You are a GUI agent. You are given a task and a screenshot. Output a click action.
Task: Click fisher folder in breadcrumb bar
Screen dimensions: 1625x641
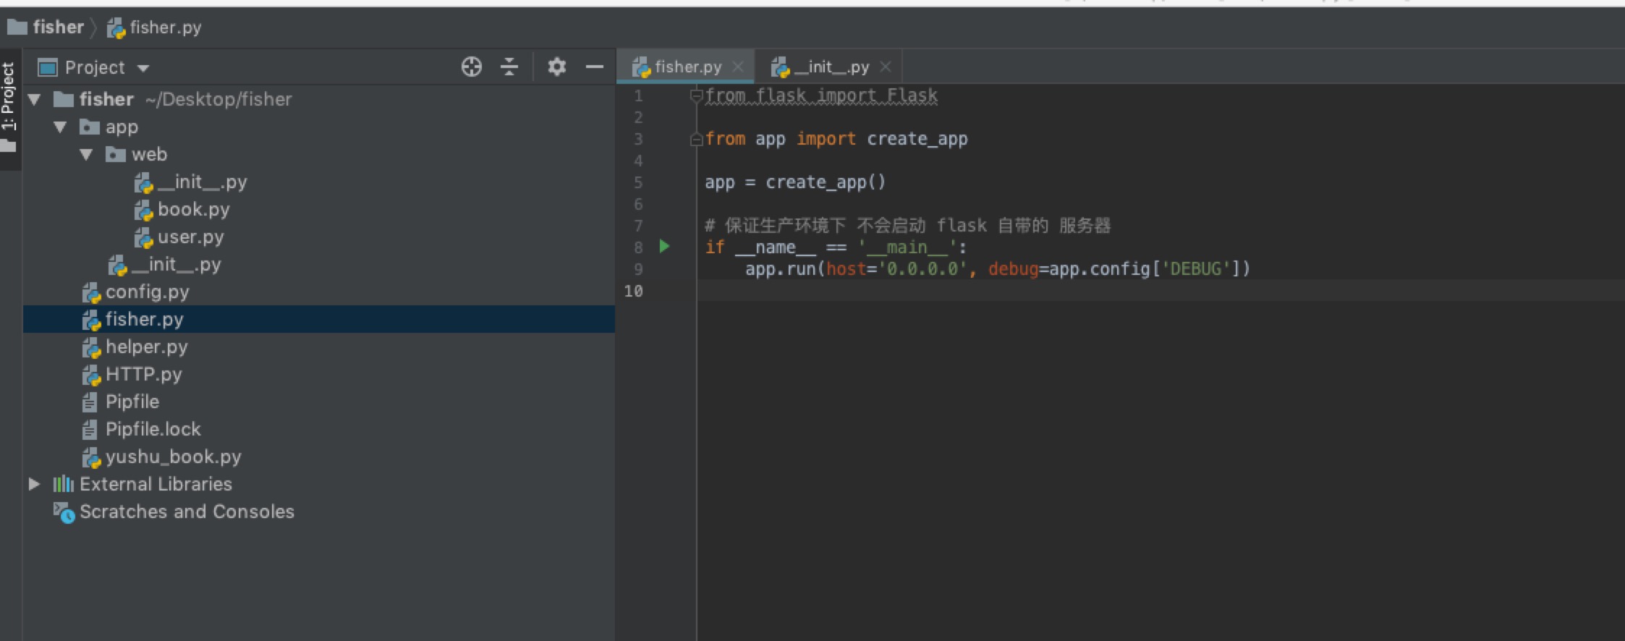(x=46, y=27)
